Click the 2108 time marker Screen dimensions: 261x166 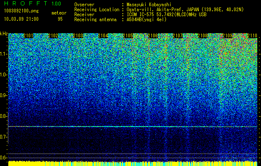[x=202, y=36]
